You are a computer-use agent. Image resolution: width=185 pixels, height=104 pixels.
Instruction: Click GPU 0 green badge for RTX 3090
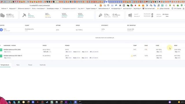[1, 50]
